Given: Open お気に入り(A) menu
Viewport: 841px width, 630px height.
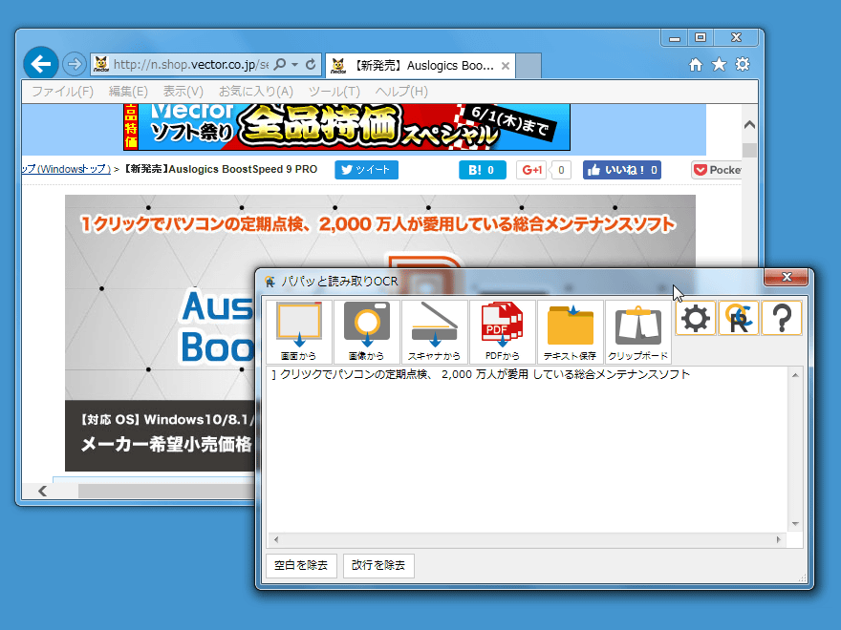Looking at the screenshot, I should (256, 92).
